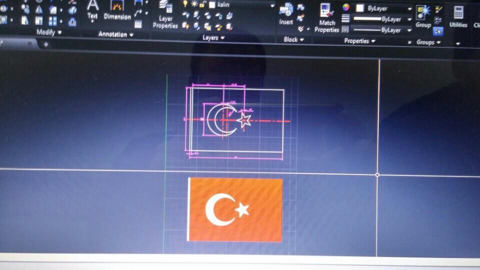
Task: Select the star outline in flag drawing
Action: 244,120
